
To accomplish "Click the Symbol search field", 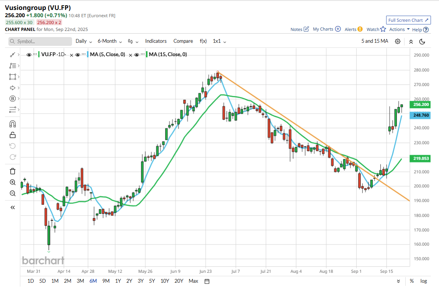I will [x=40, y=41].
